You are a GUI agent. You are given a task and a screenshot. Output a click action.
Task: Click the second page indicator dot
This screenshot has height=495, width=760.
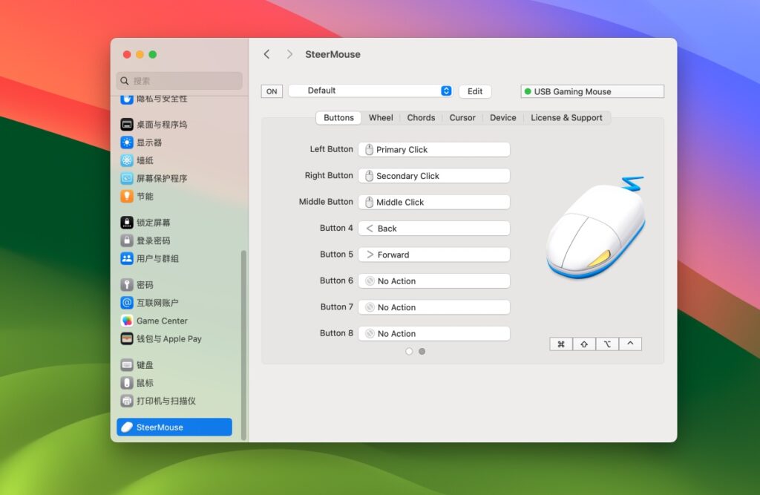[422, 351]
